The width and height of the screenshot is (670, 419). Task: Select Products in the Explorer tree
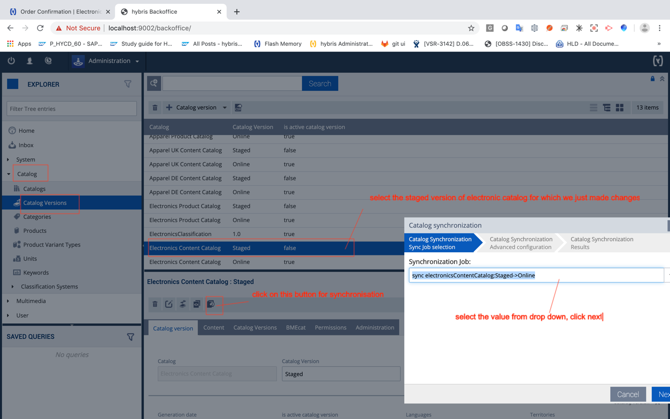[x=35, y=231]
